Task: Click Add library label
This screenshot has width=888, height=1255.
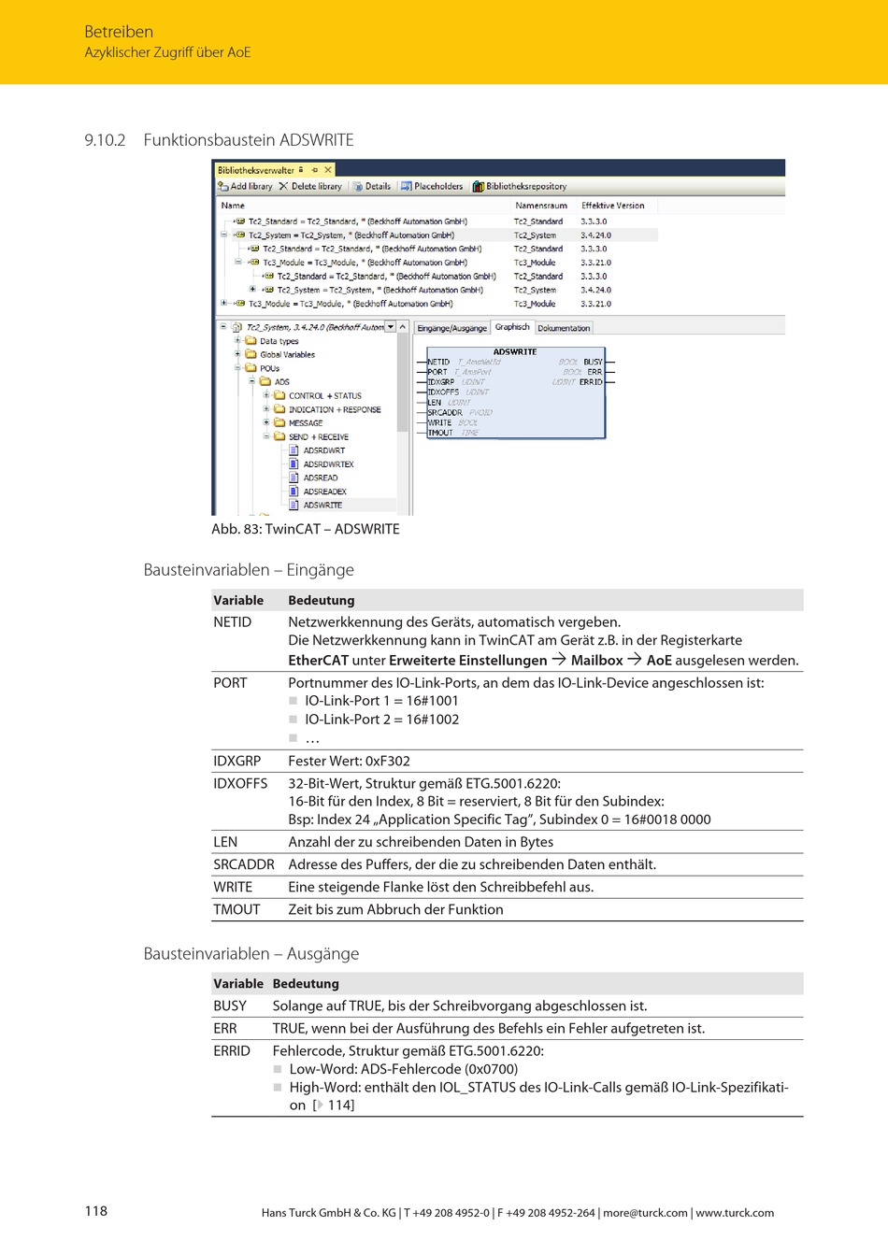Action: (251, 186)
